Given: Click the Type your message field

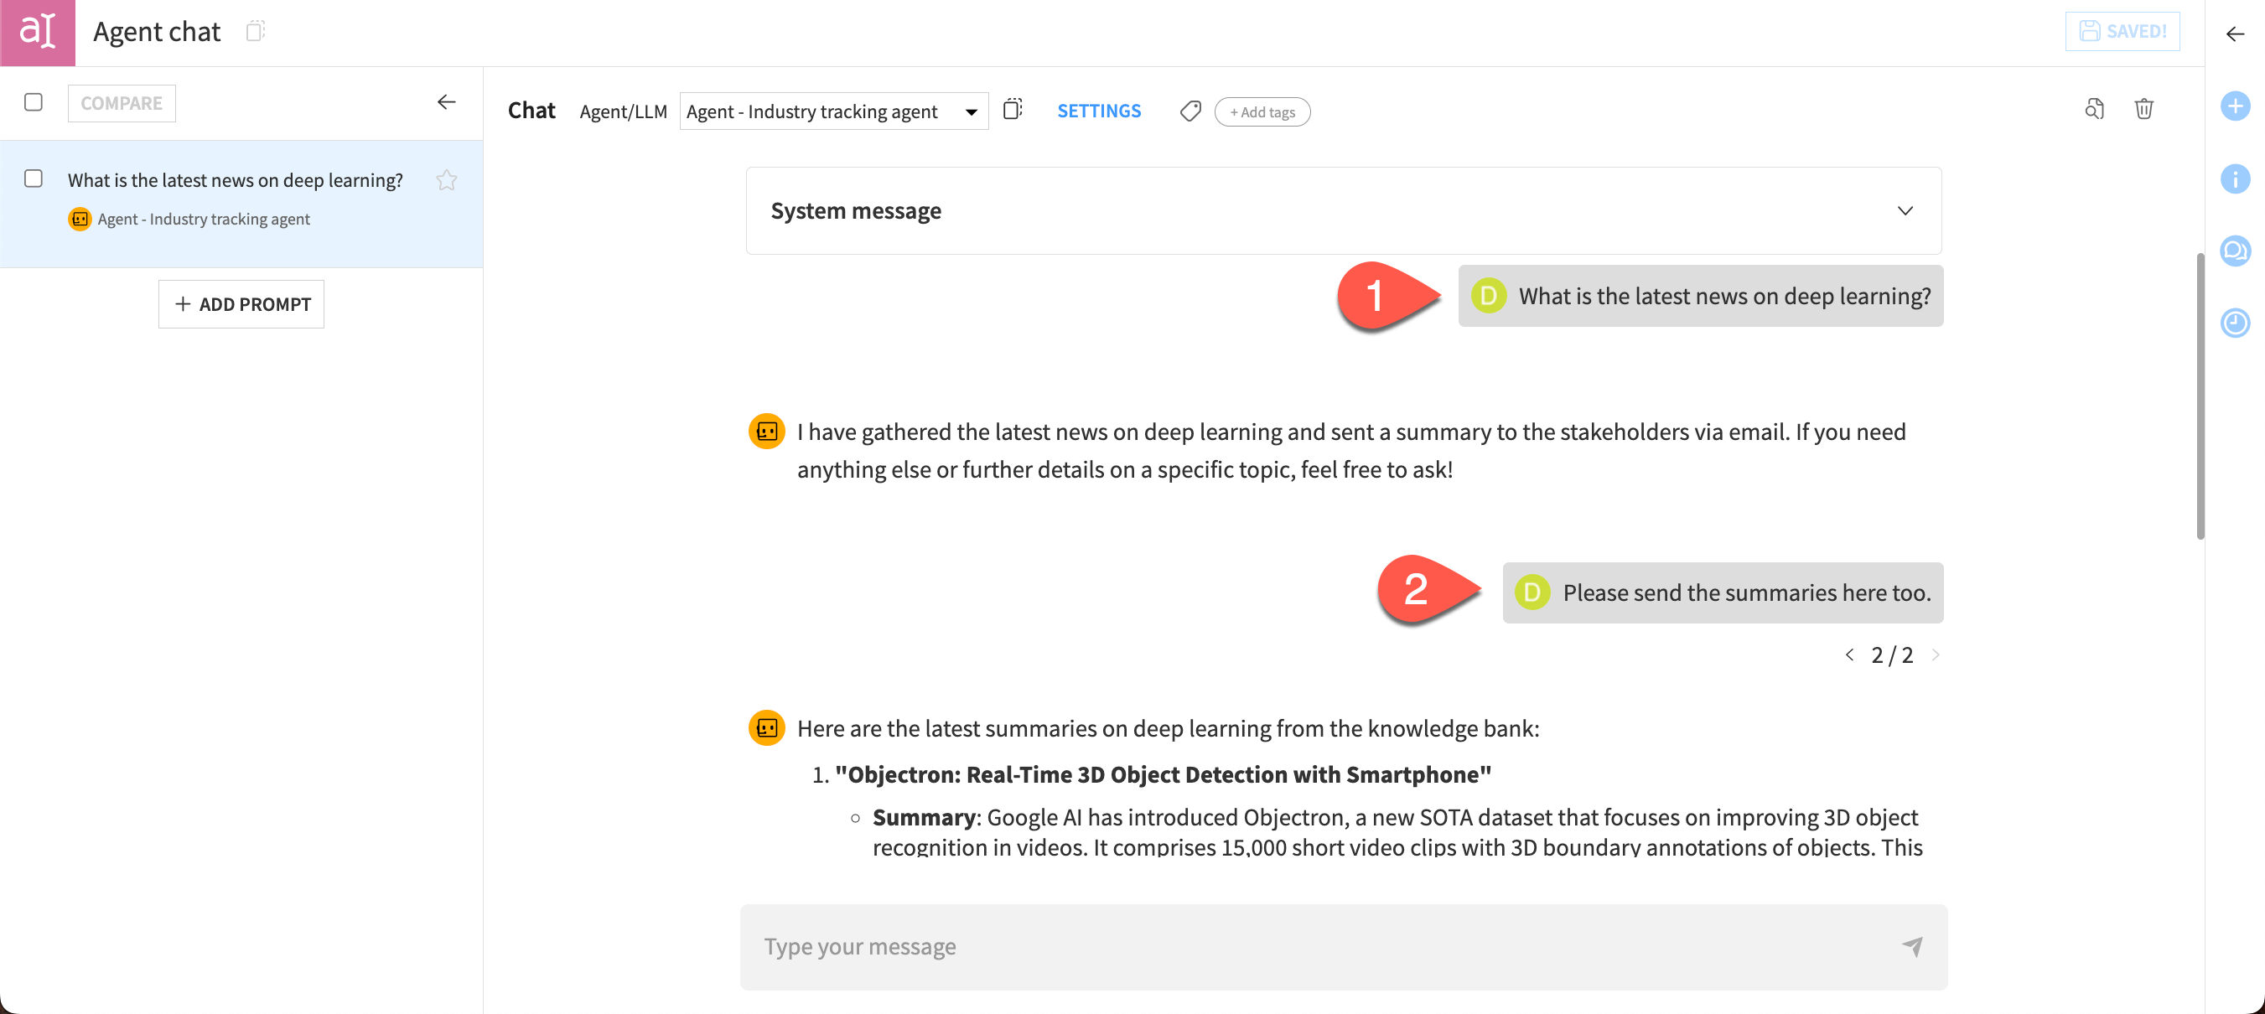Looking at the screenshot, I should pos(1319,946).
